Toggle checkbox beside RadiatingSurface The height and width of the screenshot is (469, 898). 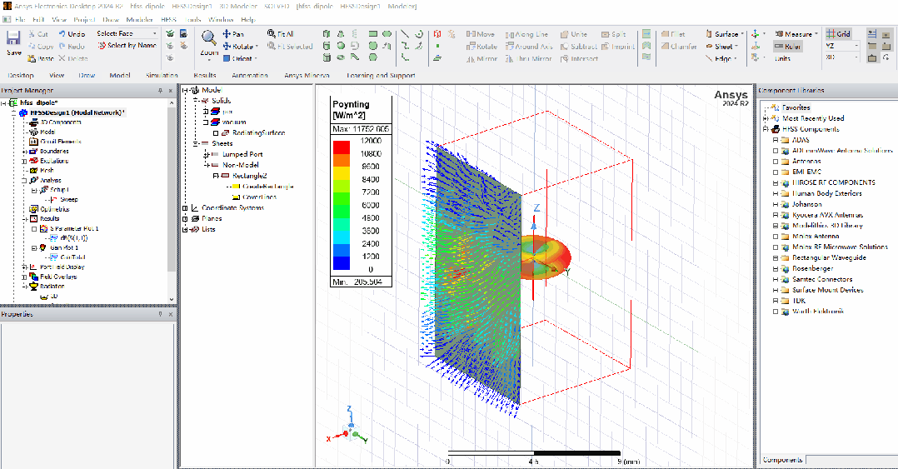[x=216, y=132]
